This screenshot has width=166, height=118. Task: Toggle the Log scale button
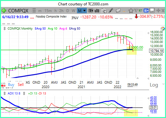click(154, 85)
